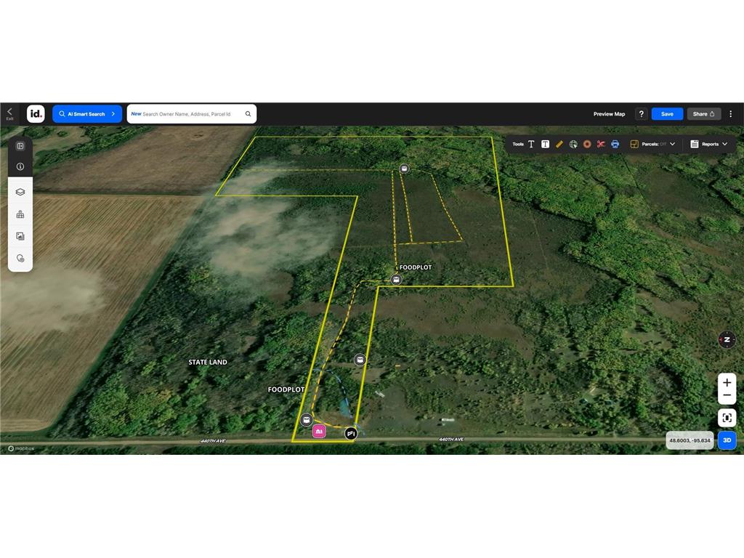Open the image gallery icon
Image resolution: width=744 pixels, height=558 pixels.
coord(20,236)
